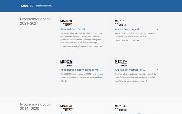Click the MS2021+ ISKP21+ logo
This screenshot has height=114, width=182.
(66, 23)
